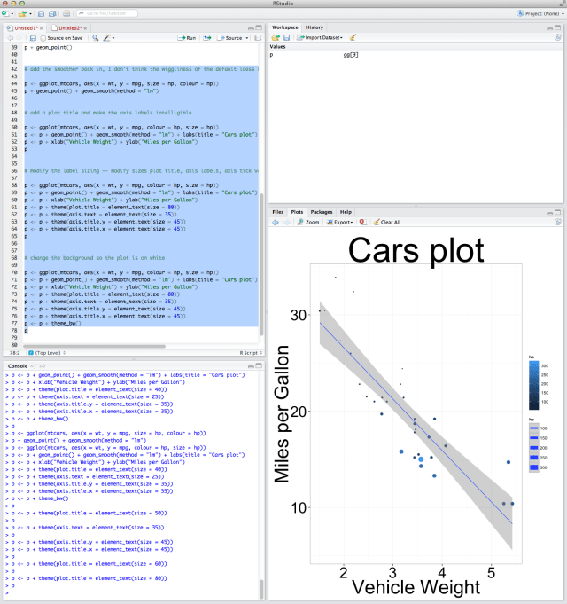Click the gg[9] value entry
Screen dimensions: 567x604
pos(351,55)
